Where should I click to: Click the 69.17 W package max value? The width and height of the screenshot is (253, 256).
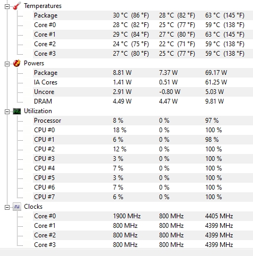click(216, 73)
